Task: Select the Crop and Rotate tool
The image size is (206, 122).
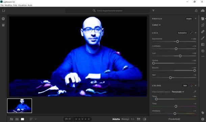Action: tap(203, 25)
